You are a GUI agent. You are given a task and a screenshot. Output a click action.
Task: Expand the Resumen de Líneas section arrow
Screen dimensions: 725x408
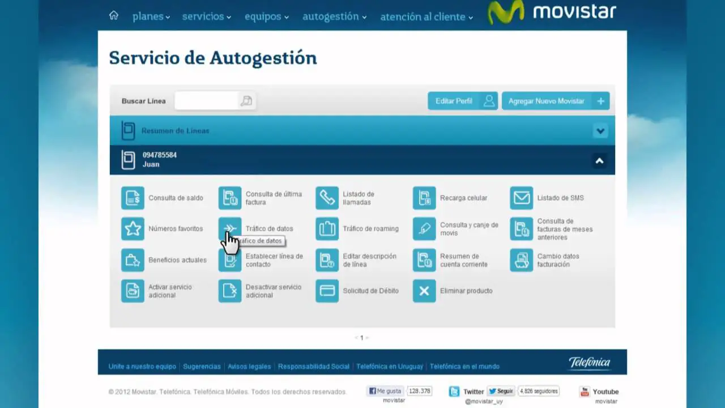600,131
